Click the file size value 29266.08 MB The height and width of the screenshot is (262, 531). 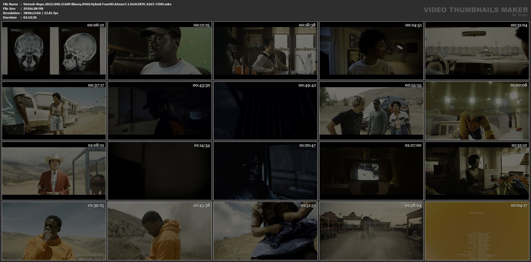33,9
